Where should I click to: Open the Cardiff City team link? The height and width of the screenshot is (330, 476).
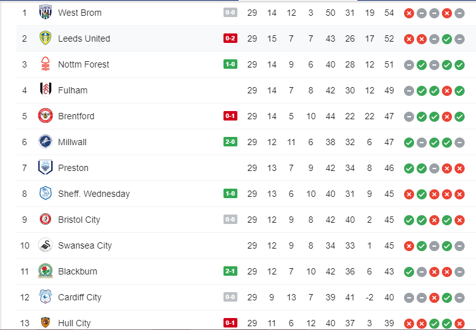[80, 297]
